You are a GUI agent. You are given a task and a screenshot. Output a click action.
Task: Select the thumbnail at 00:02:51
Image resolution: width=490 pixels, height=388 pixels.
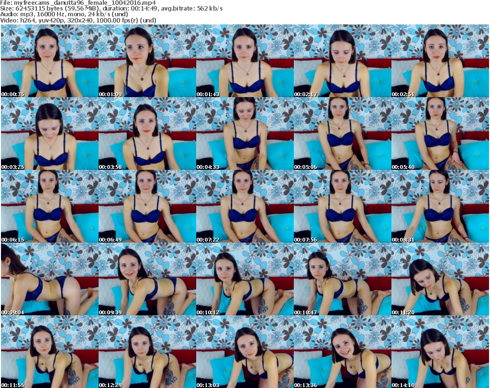440,61
